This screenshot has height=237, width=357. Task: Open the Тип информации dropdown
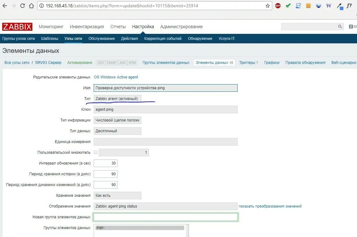coord(118,120)
